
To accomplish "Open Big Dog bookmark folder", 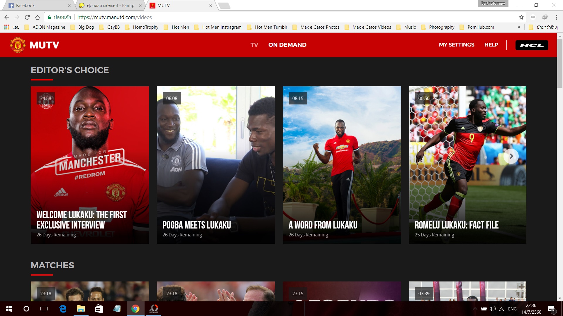I will (x=82, y=27).
